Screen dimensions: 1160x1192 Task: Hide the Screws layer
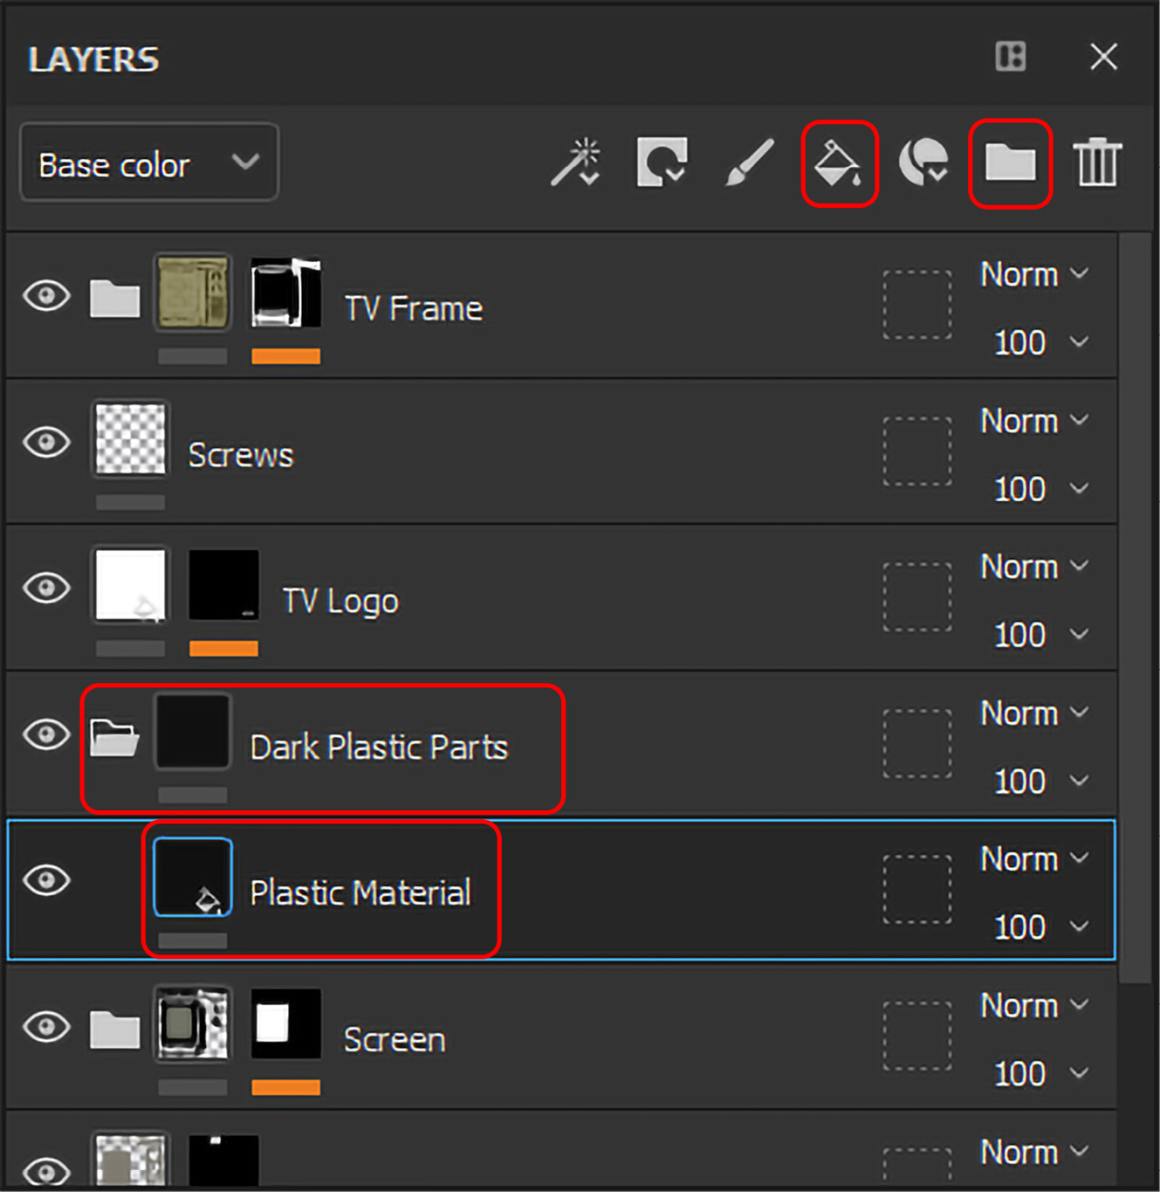[47, 442]
